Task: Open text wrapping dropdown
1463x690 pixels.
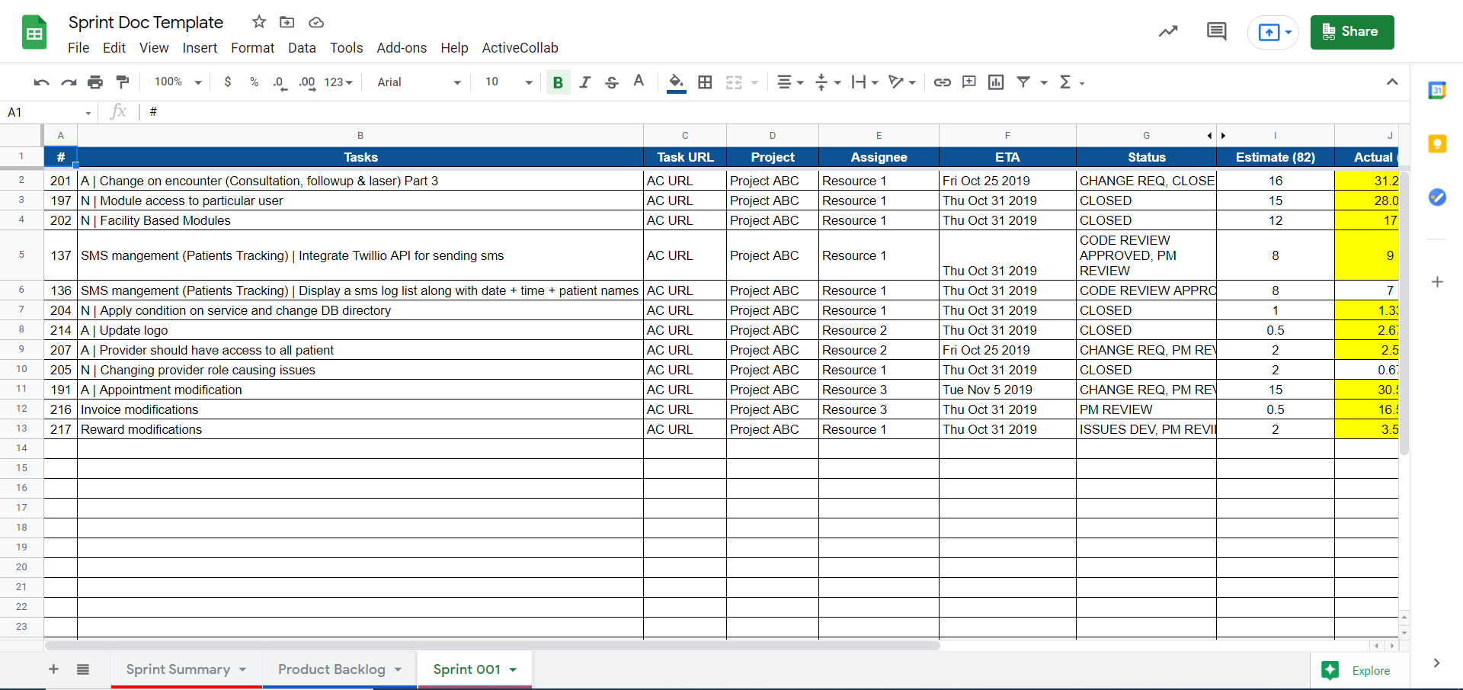Action: pyautogui.click(x=865, y=82)
